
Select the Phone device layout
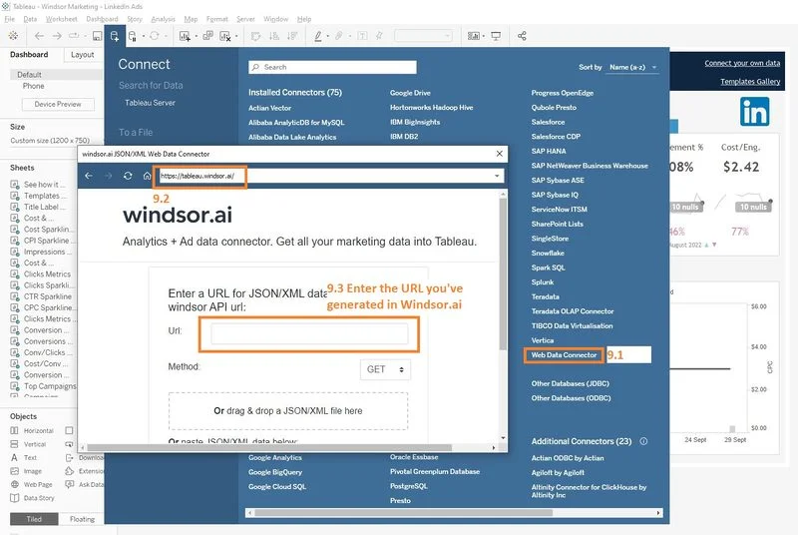tap(33, 86)
